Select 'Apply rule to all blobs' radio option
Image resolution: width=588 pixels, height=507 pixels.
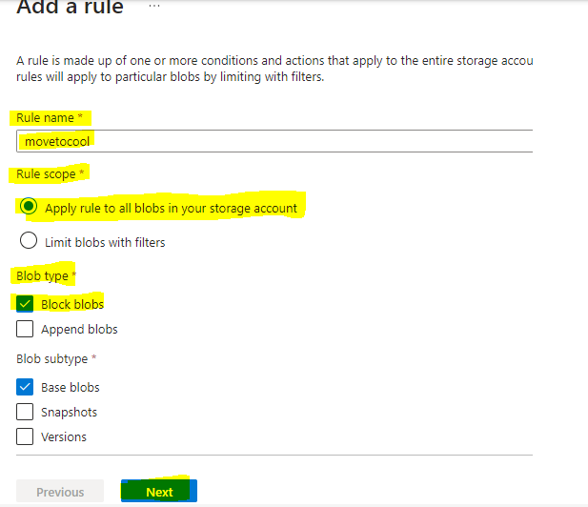coord(29,207)
